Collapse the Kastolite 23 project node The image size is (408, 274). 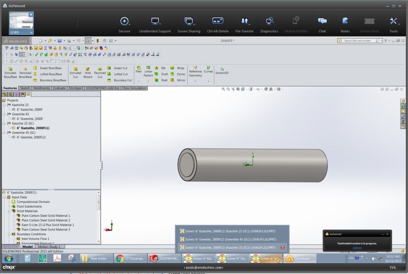coord(4,105)
